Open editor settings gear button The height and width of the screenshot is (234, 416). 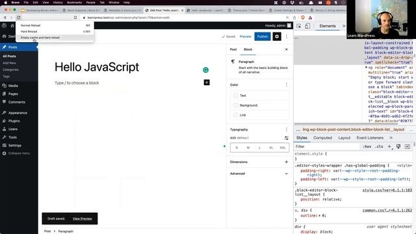277,36
